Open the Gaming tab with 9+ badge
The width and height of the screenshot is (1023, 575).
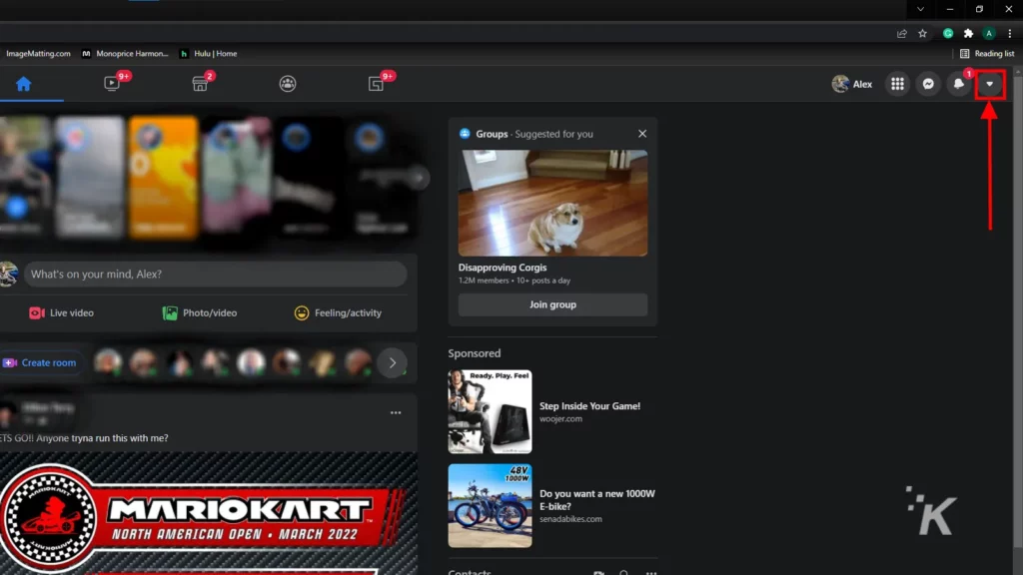[x=376, y=84]
